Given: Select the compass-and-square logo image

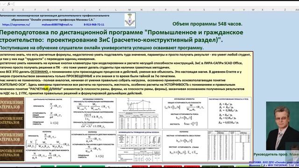Looking at the screenshot, I should pyautogui.click(x=130, y=20).
